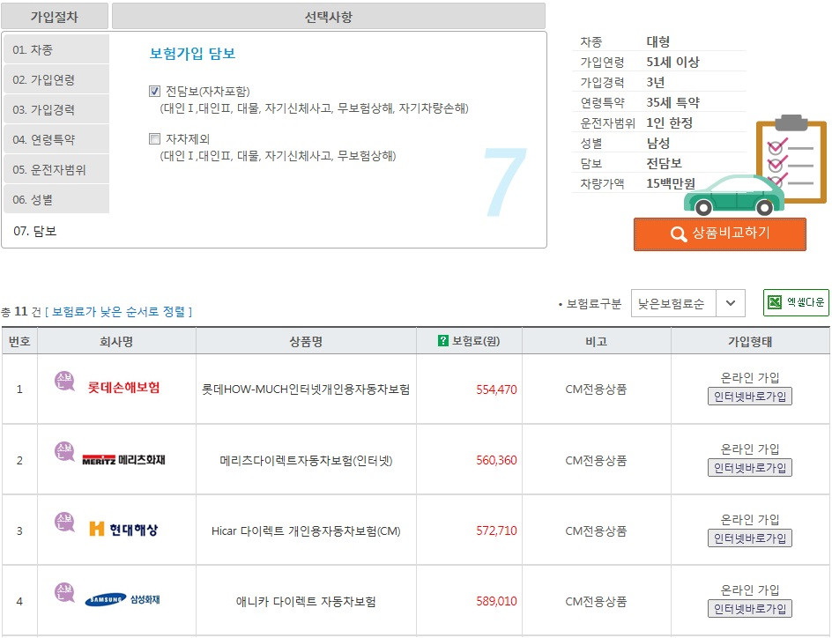The width and height of the screenshot is (832, 638).
Task: Select step 04. 연령특약
Action: [56, 139]
